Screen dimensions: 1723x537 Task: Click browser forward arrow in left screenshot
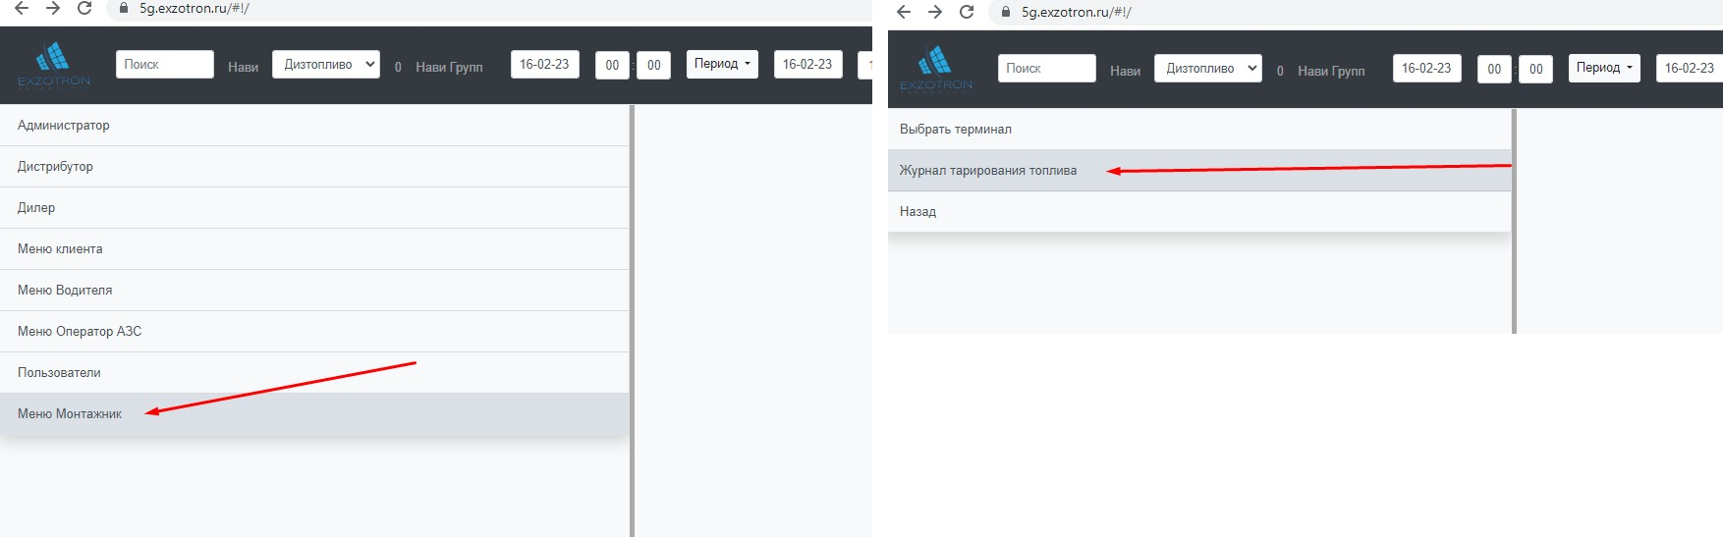53,8
